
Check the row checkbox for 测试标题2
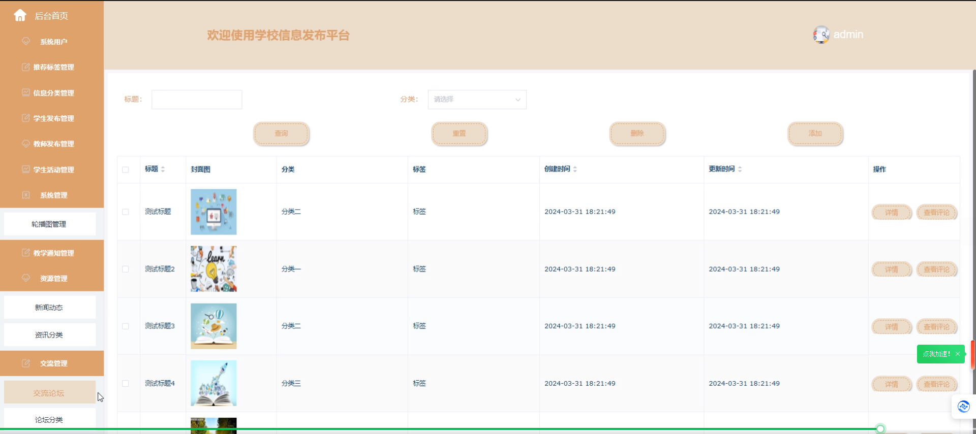[126, 269]
